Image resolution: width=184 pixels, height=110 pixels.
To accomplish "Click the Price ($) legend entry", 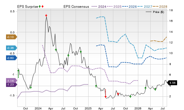I will pyautogui.click(x=155, y=12).
